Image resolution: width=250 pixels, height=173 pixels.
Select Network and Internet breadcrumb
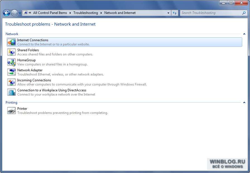pos(120,13)
